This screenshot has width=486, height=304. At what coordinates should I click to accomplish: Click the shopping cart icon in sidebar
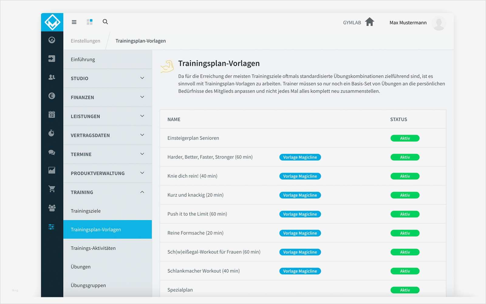click(x=52, y=189)
